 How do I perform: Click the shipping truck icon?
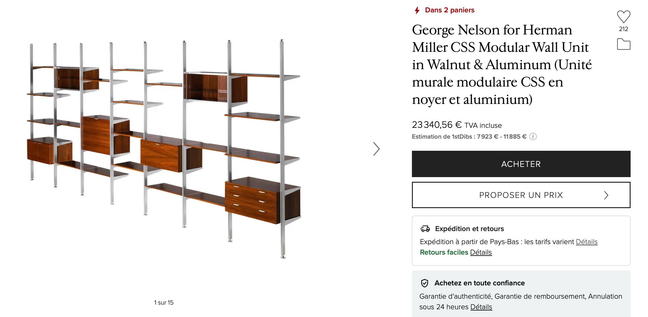424,229
